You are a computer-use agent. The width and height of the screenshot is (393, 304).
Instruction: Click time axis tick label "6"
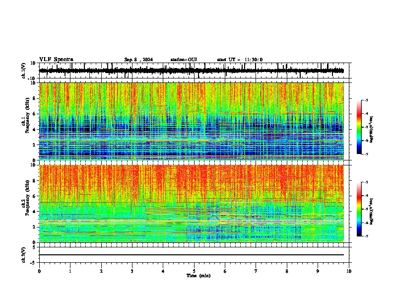point(225,271)
